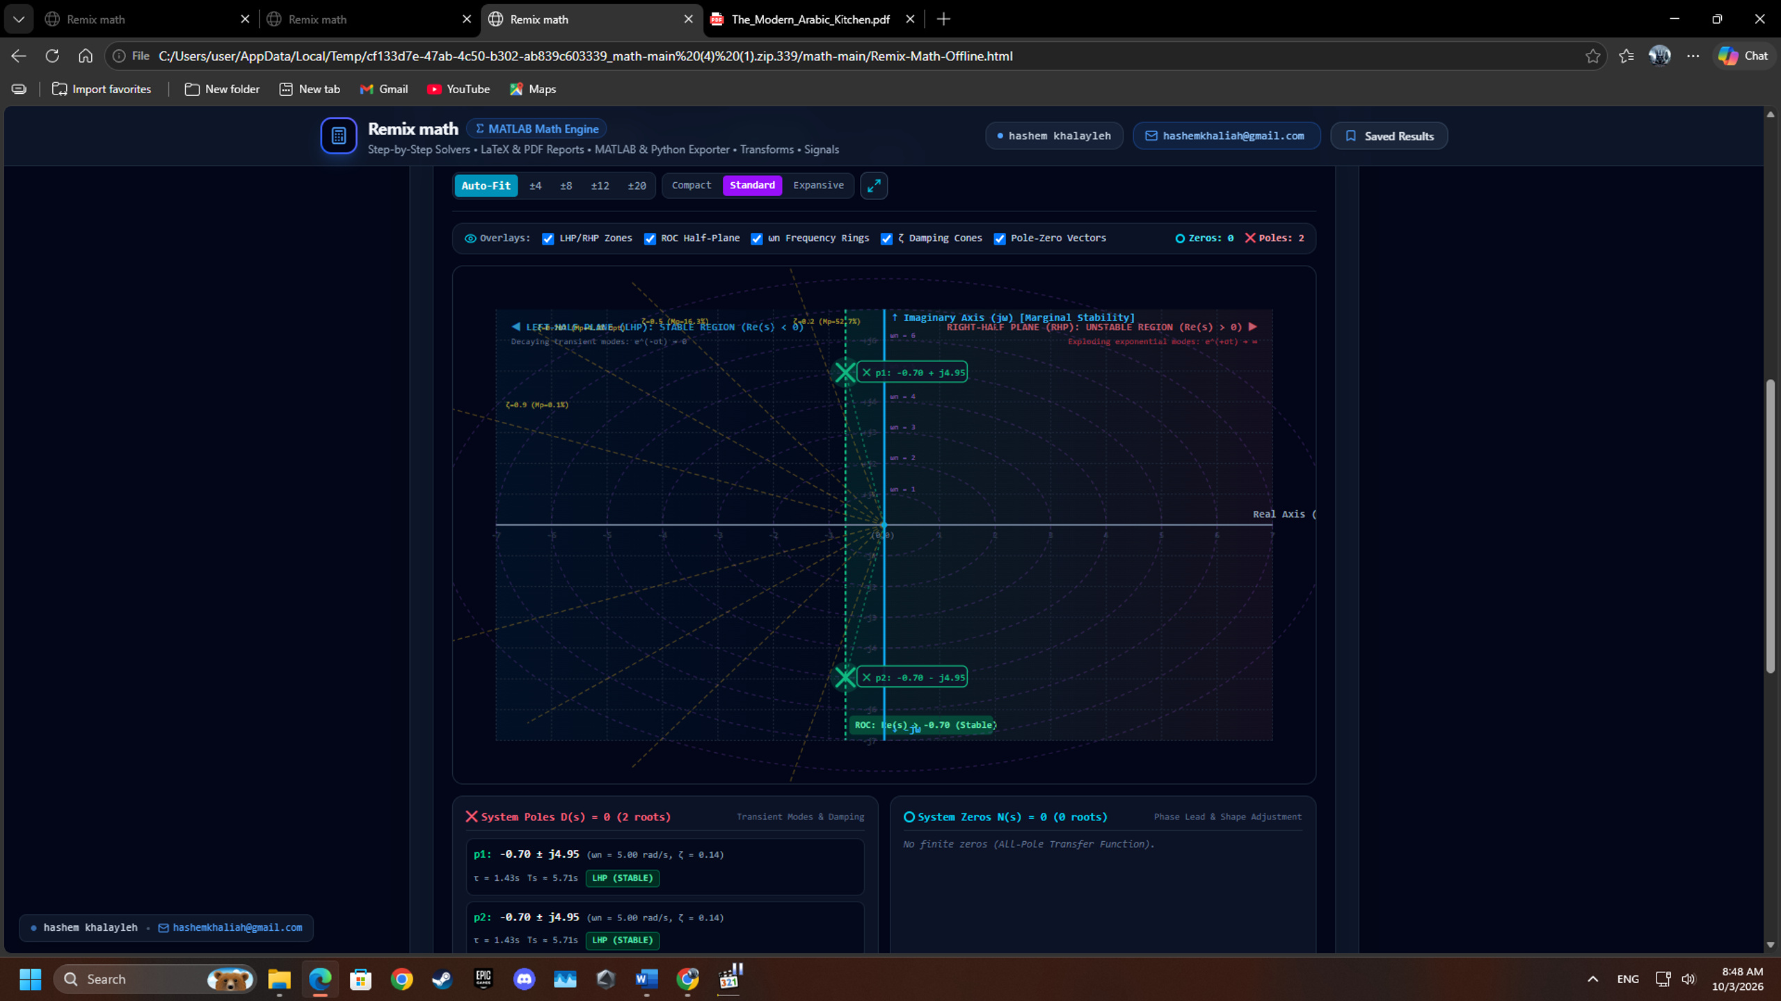Viewport: 1781px width, 1001px height.
Task: Select pole p1 marker on plot
Action: [x=845, y=373]
